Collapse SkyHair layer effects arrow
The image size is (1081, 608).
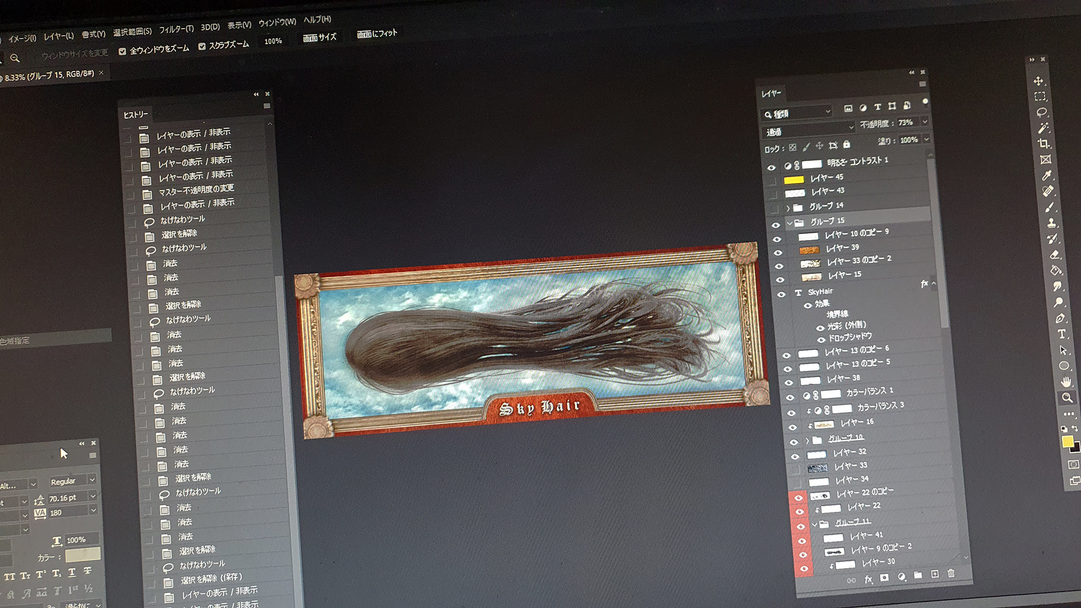pos(933,283)
